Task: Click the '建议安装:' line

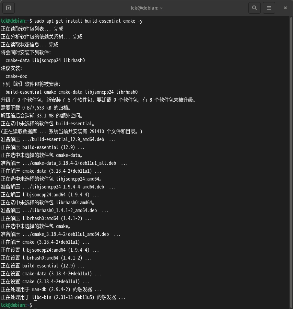Action: (11, 68)
